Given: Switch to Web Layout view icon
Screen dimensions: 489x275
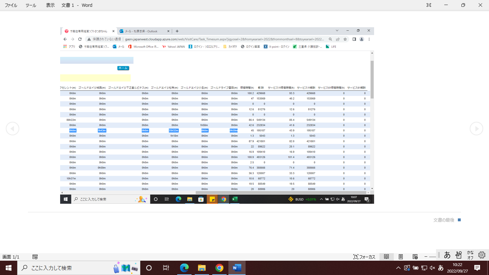Looking at the screenshot, I should (415, 257).
